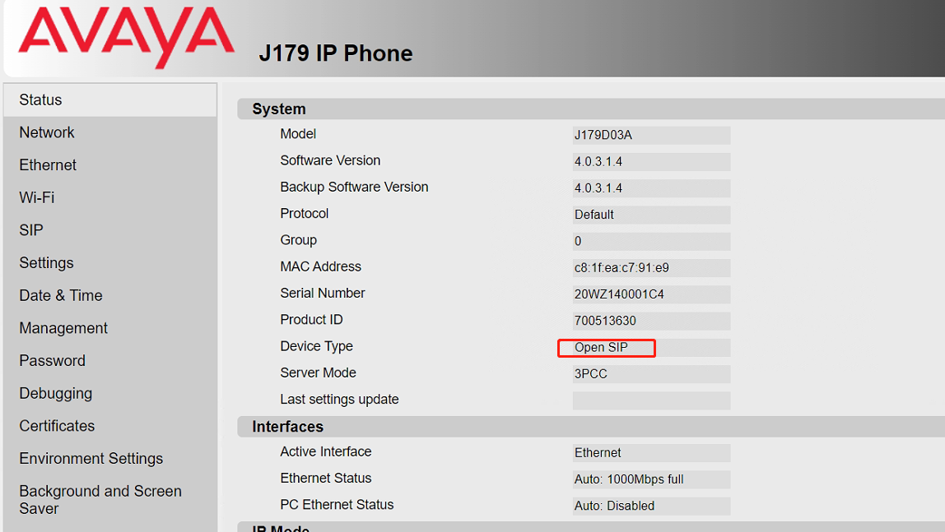Viewport: 945px width, 532px height.
Task: Click the Group label
Action: (298, 240)
